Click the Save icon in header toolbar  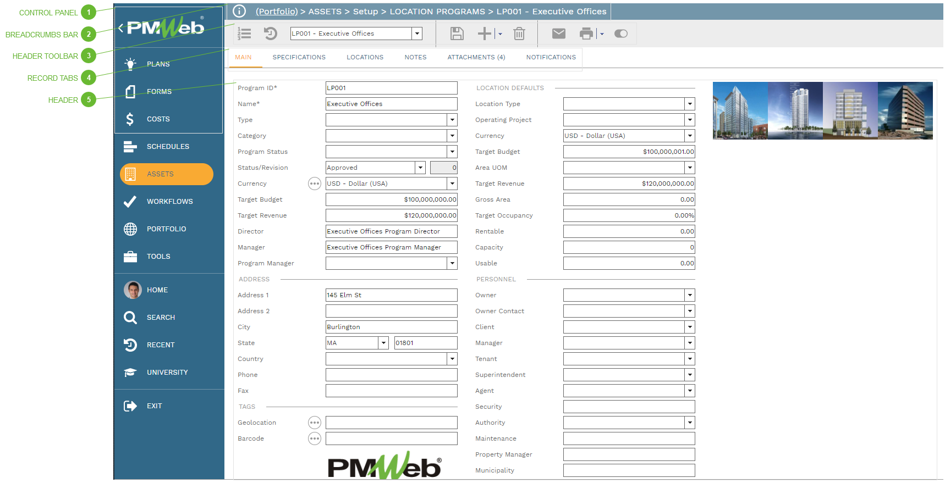pos(457,34)
